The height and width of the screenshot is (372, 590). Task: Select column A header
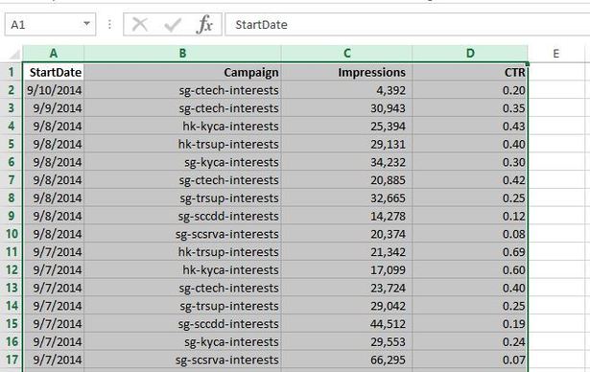click(54, 54)
